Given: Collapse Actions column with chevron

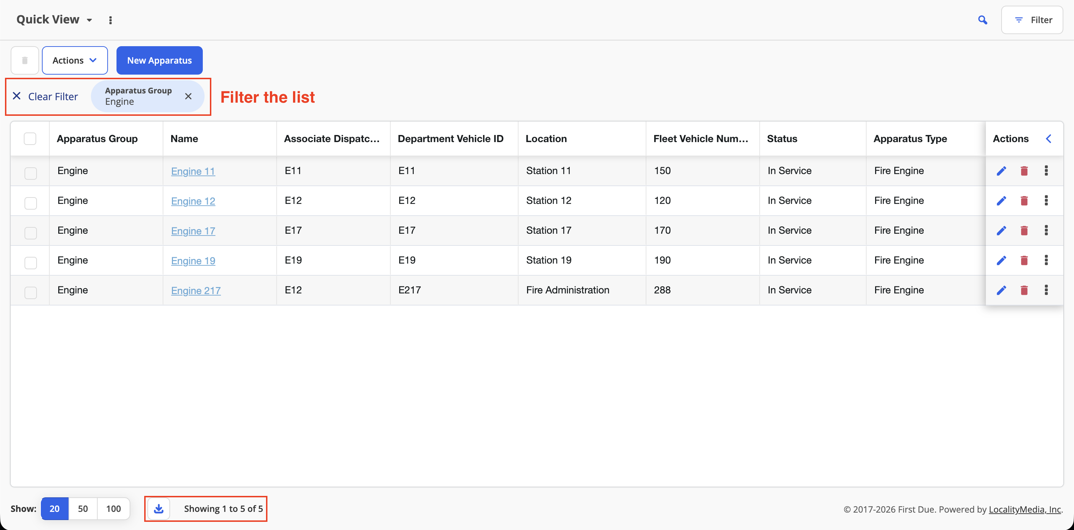Looking at the screenshot, I should click(x=1048, y=139).
